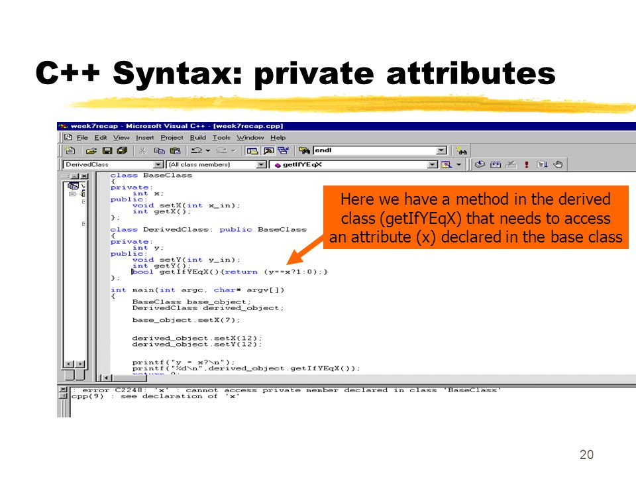Open the Project menu
The image size is (636, 477).
click(172, 138)
